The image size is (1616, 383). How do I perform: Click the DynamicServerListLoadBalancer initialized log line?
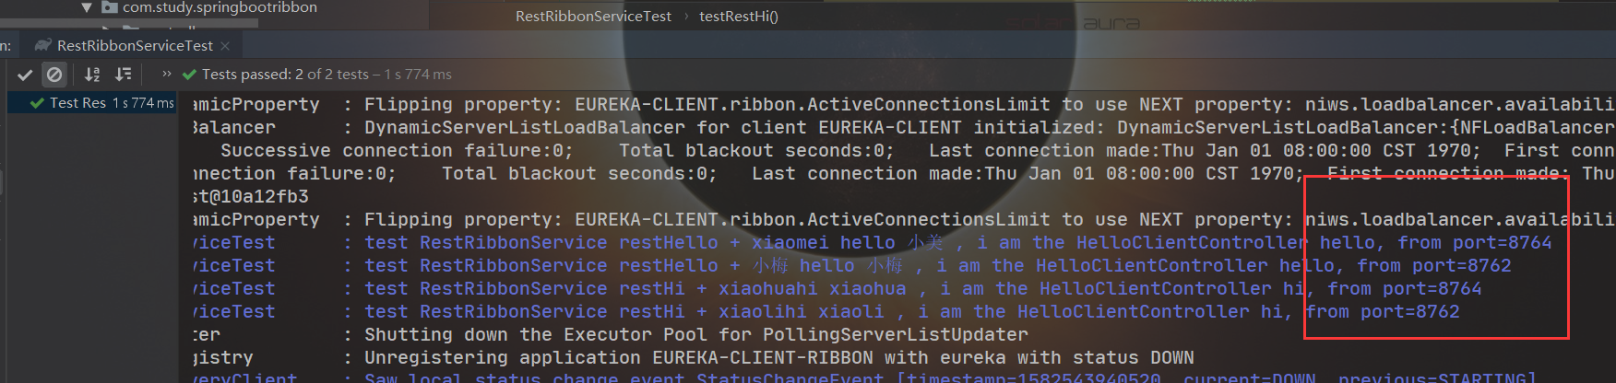[x=904, y=127]
